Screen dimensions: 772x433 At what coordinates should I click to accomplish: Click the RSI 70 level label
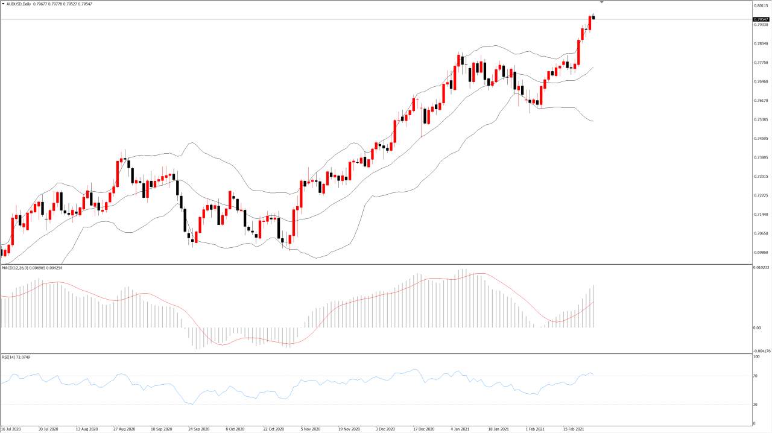756,376
